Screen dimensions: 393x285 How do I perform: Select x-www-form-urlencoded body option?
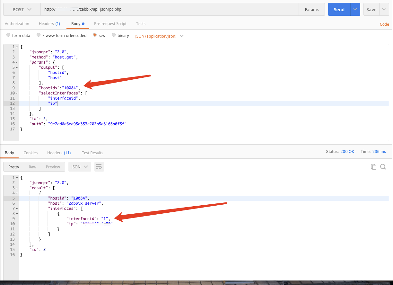tap(39, 35)
